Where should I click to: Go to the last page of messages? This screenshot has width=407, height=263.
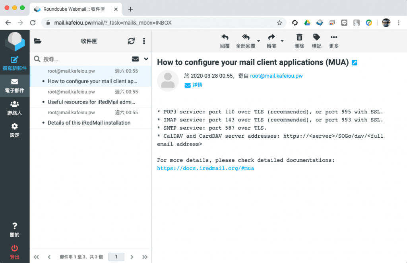(x=145, y=257)
